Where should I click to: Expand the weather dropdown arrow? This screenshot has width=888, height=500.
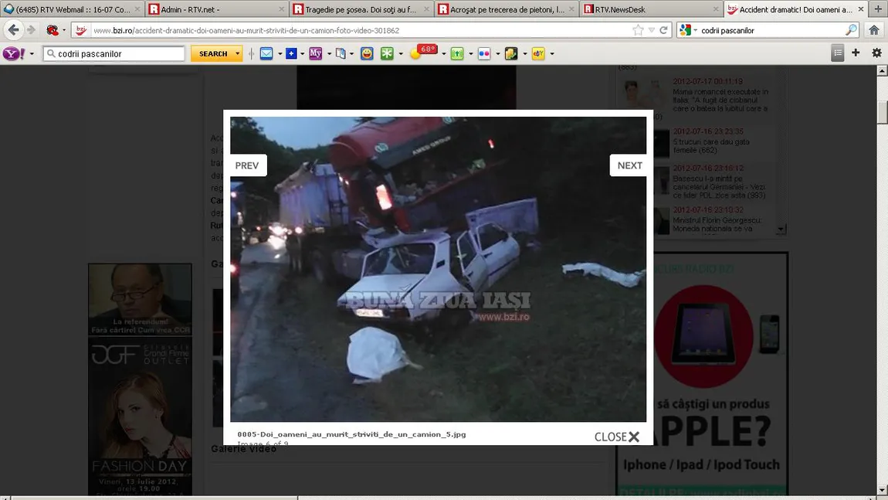(443, 54)
